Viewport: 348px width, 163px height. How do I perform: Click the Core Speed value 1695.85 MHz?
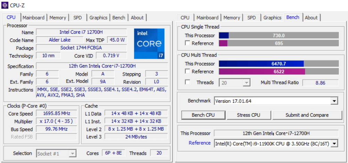coord(57,114)
